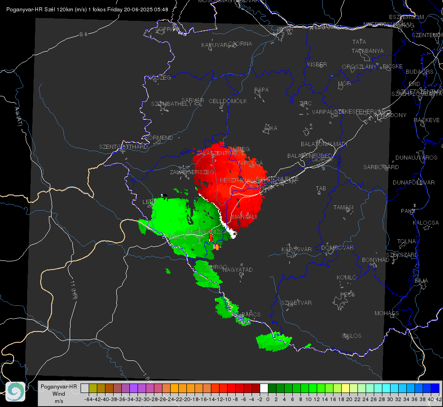Click the TAPOLCA city label
Screen dimensions: 443x407
pyautogui.click(x=250, y=163)
